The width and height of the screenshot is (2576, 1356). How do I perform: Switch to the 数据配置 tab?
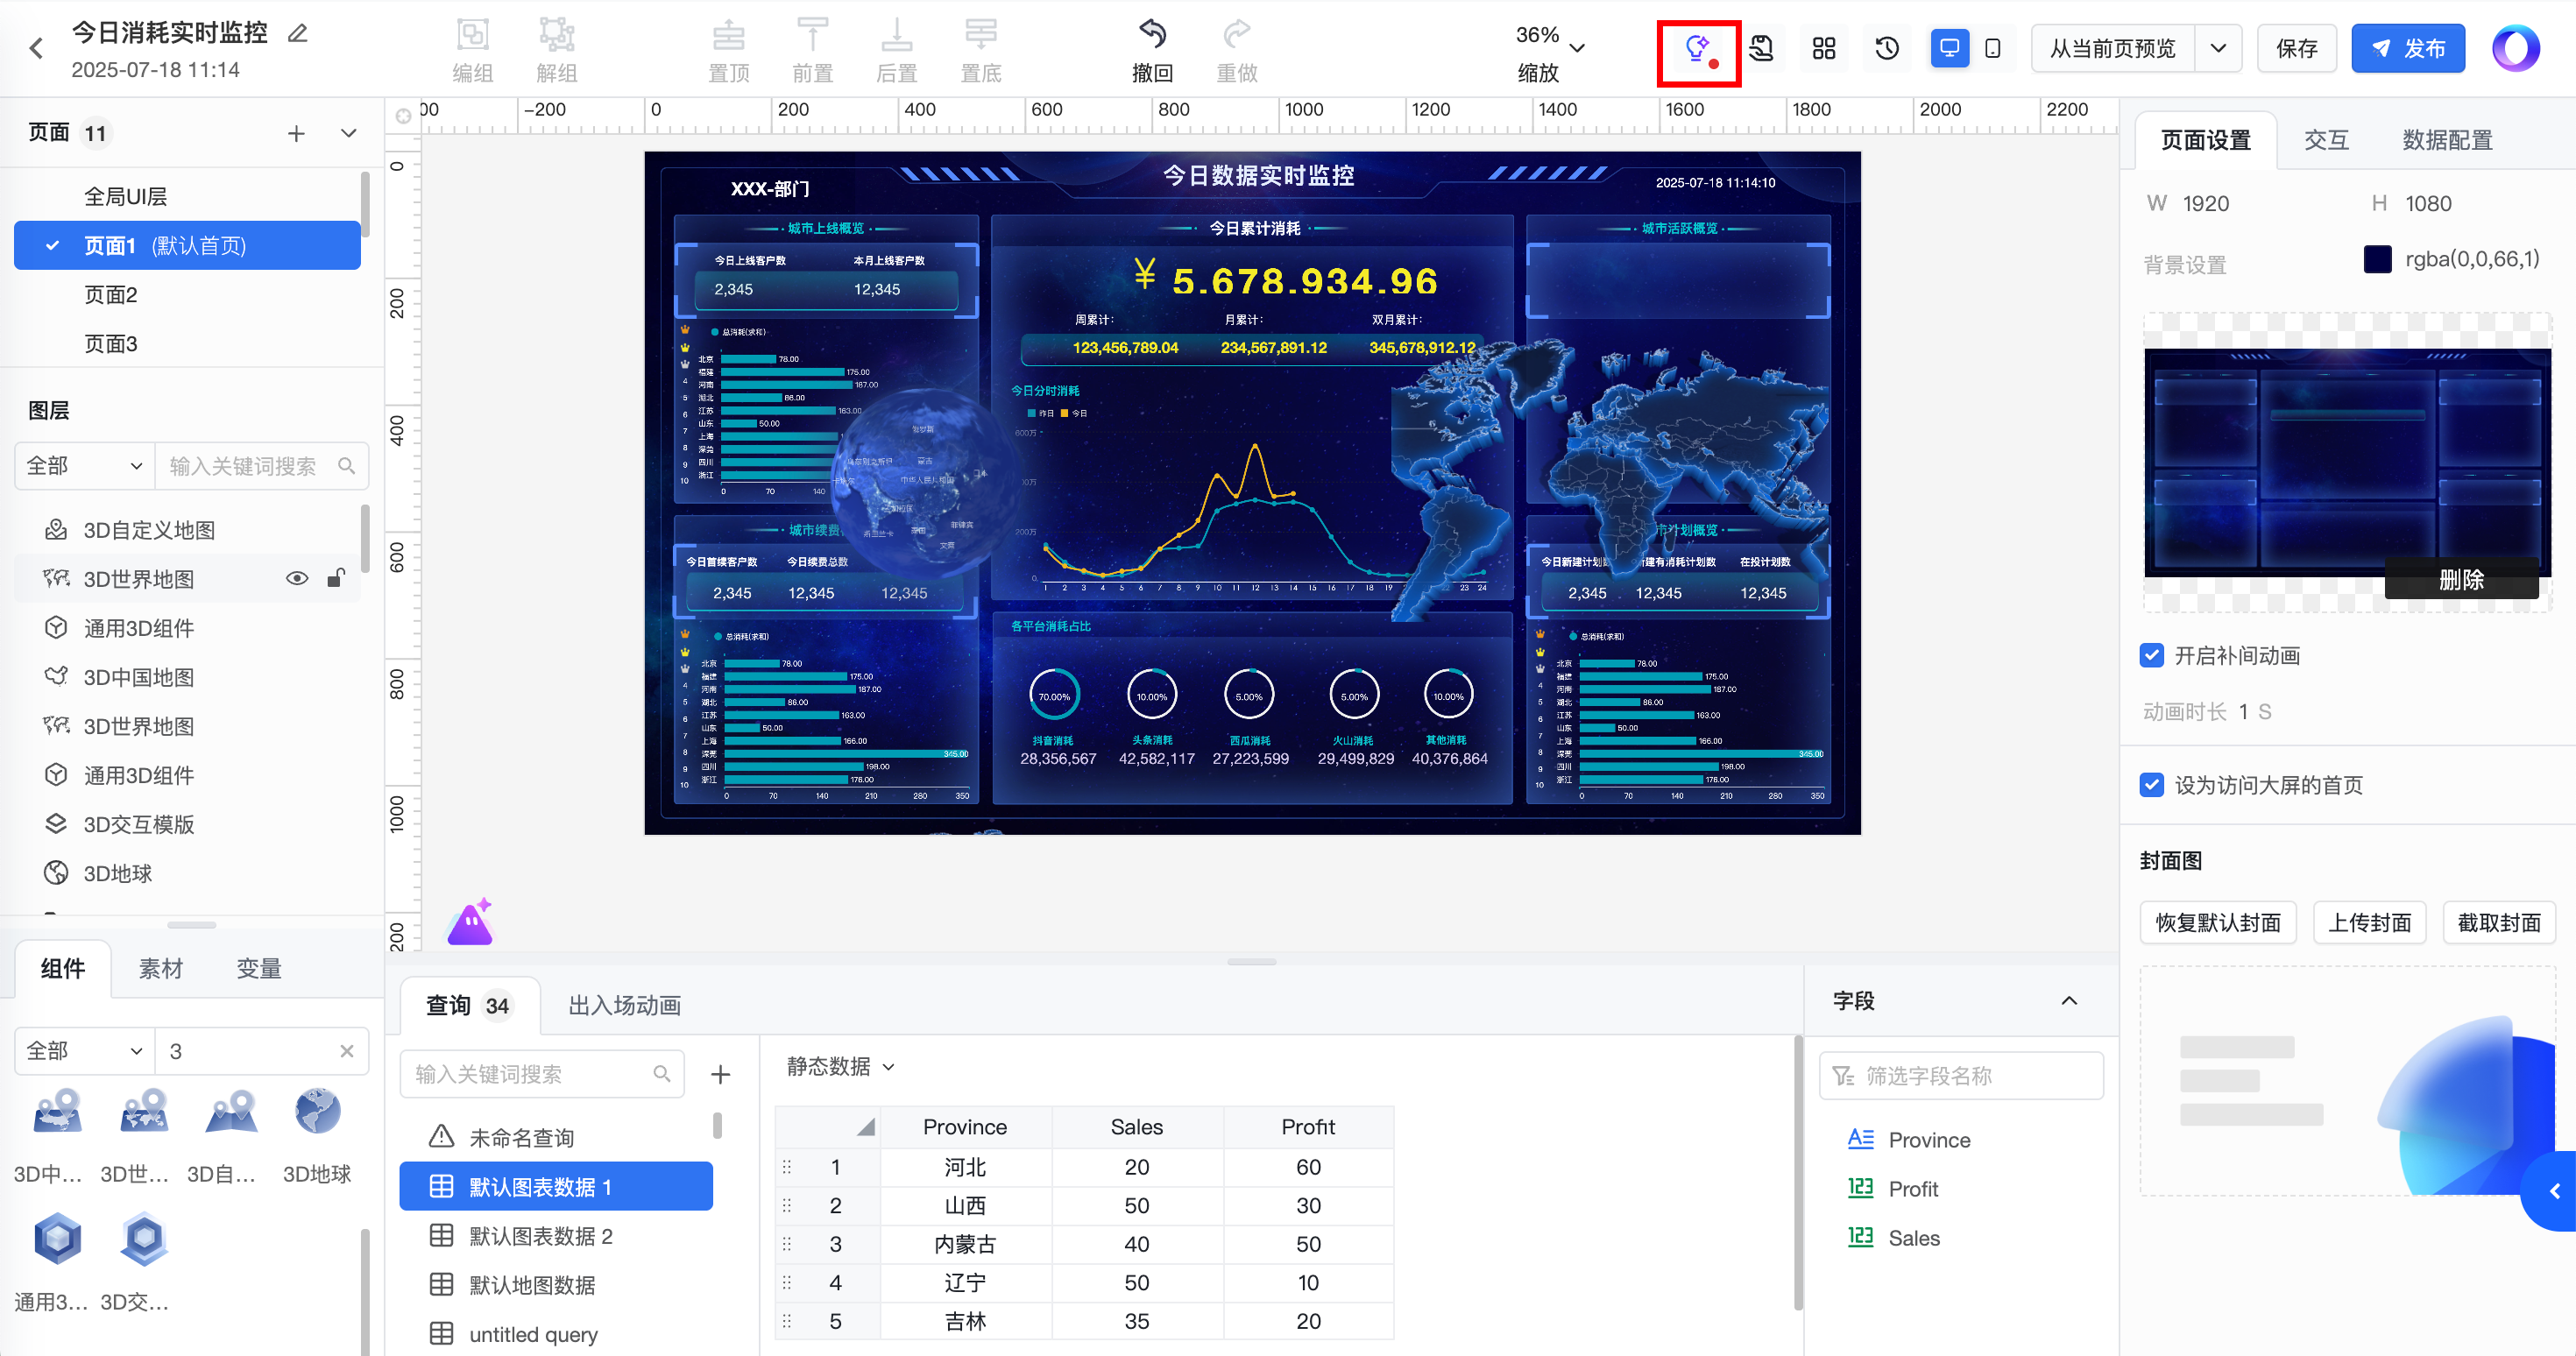(x=2446, y=140)
